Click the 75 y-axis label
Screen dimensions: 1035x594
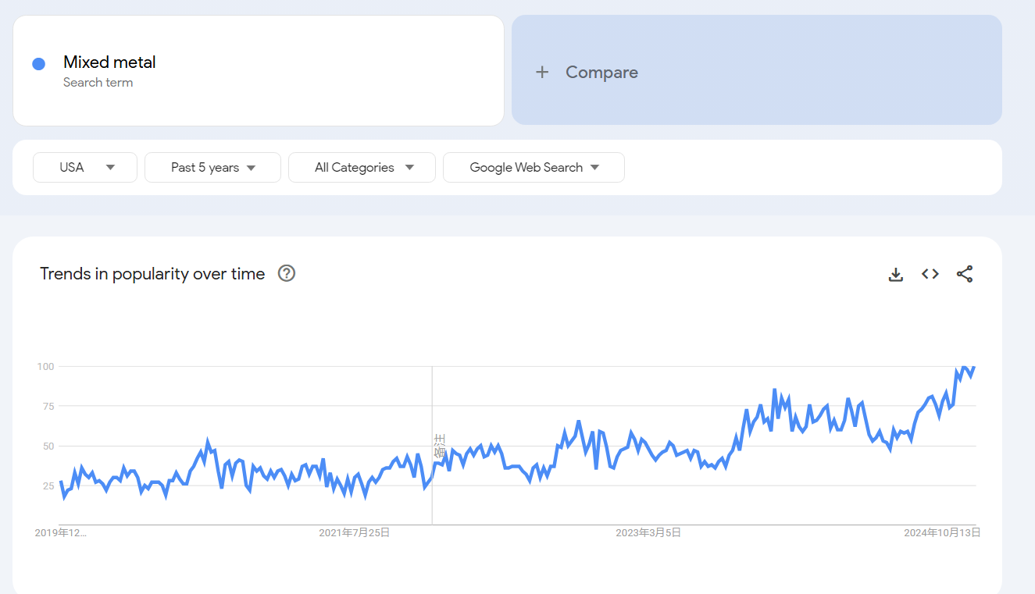[47, 406]
